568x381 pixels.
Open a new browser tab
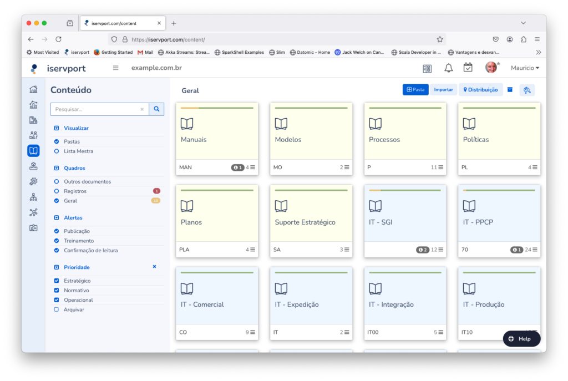(174, 23)
